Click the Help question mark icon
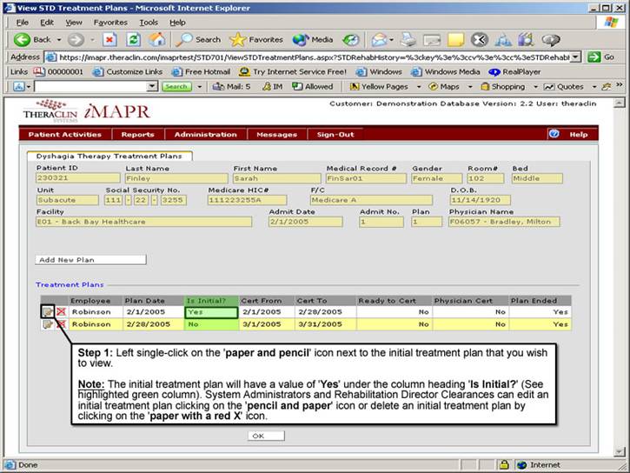 pyautogui.click(x=554, y=134)
